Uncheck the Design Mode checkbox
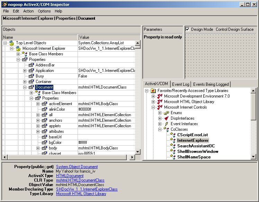Viewport: 259px width, 202px height. click(187, 29)
